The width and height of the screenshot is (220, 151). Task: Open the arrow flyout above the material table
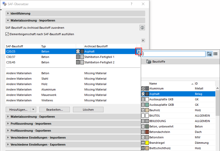[x=143, y=41]
